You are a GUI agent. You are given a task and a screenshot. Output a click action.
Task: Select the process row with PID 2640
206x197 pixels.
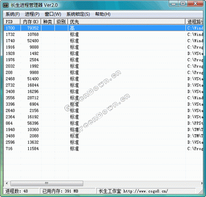point(103,111)
